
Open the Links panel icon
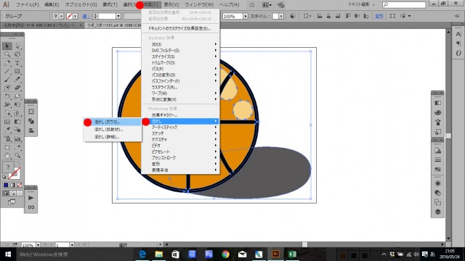point(31,207)
